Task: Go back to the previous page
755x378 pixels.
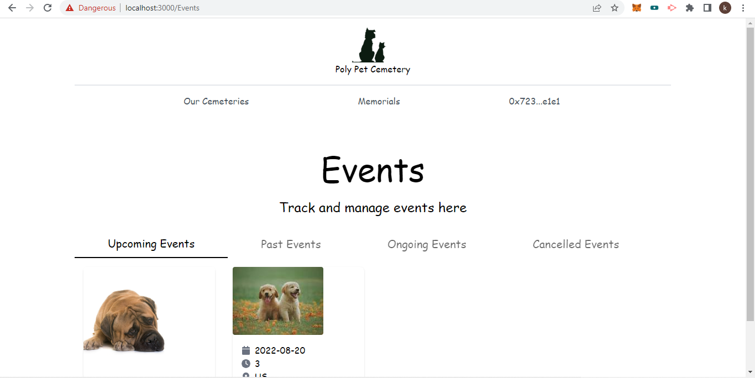Action: (12, 8)
